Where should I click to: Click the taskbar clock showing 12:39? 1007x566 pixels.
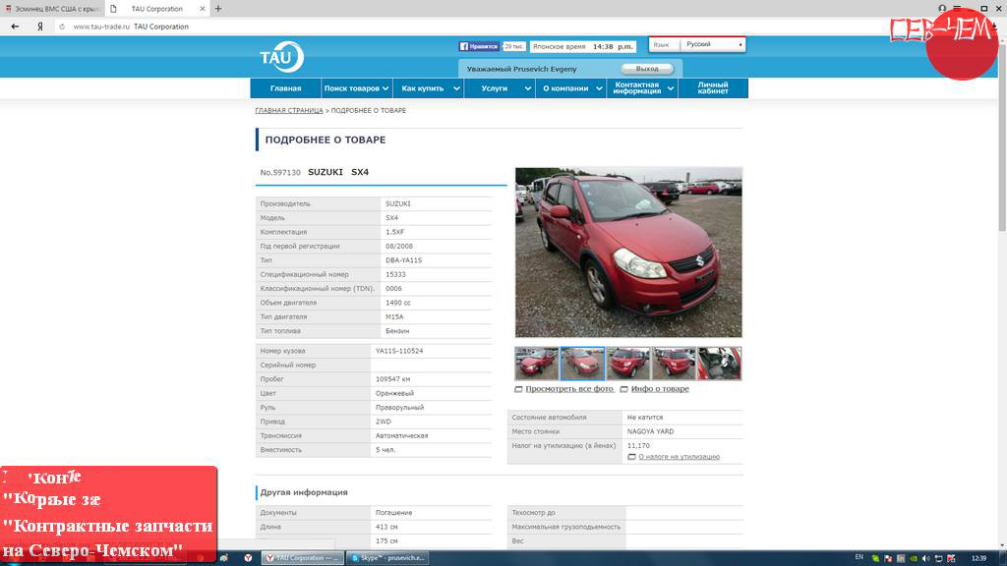coord(978,558)
